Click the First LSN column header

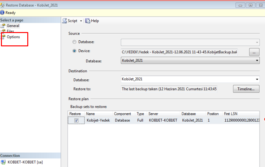(241, 114)
